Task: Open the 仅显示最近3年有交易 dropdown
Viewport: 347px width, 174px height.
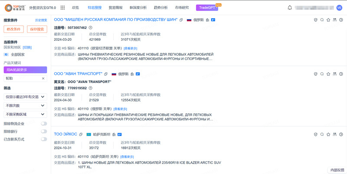Action: 25,97
